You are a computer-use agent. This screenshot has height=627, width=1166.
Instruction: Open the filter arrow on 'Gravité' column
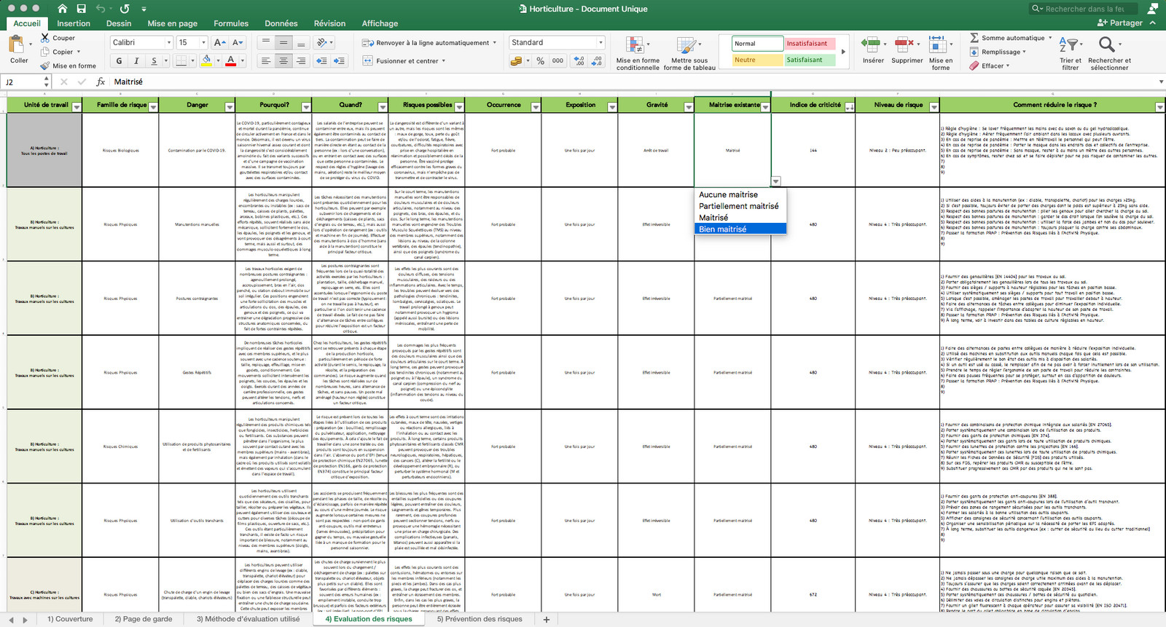pos(689,107)
